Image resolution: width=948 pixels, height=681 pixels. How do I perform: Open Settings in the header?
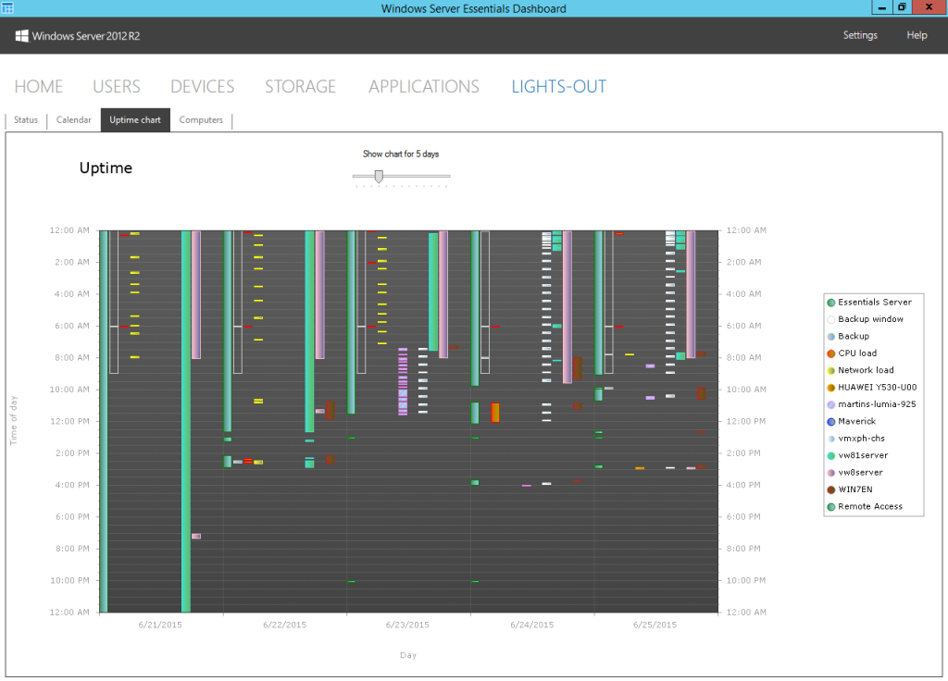click(x=860, y=35)
